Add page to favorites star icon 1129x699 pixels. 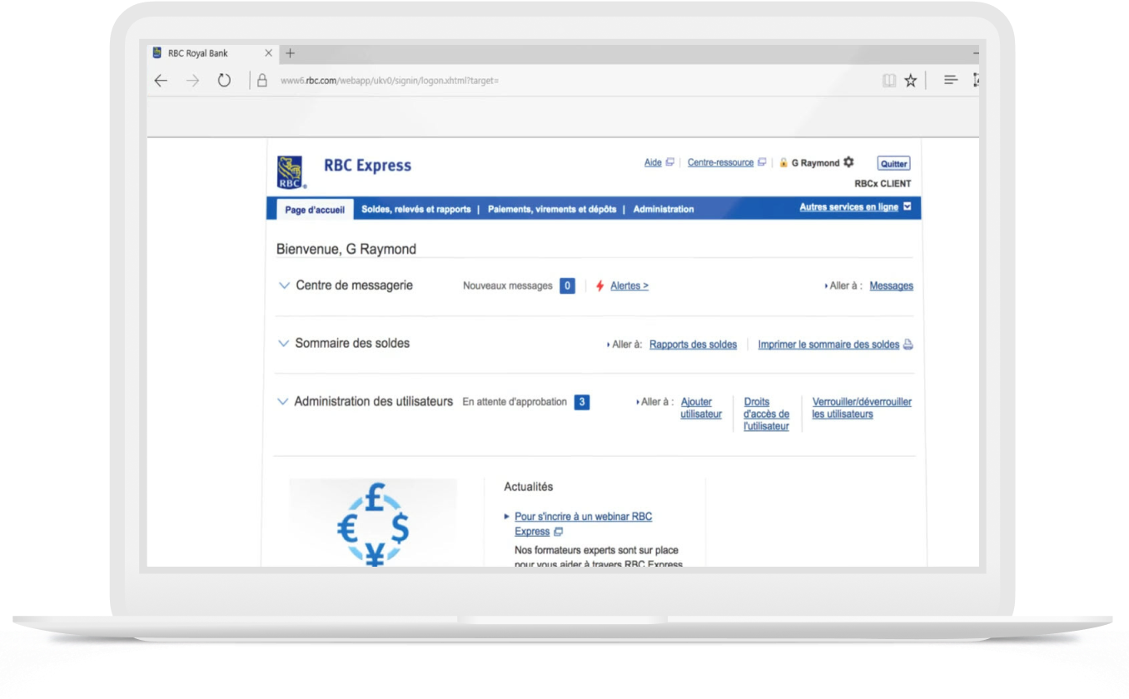pos(910,81)
